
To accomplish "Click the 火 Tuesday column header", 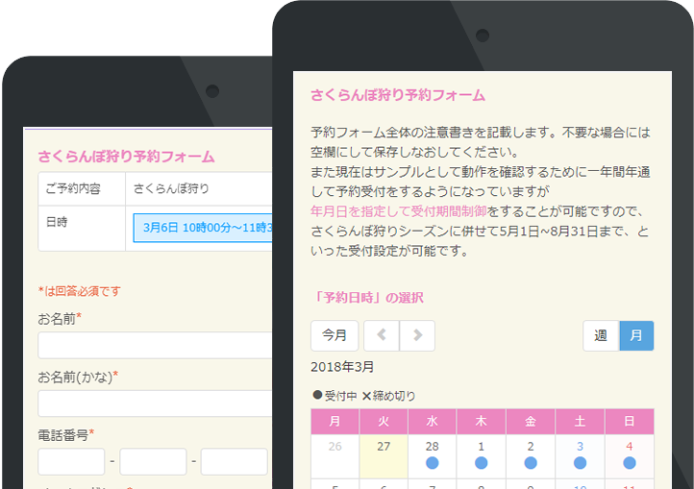I will pyautogui.click(x=384, y=422).
